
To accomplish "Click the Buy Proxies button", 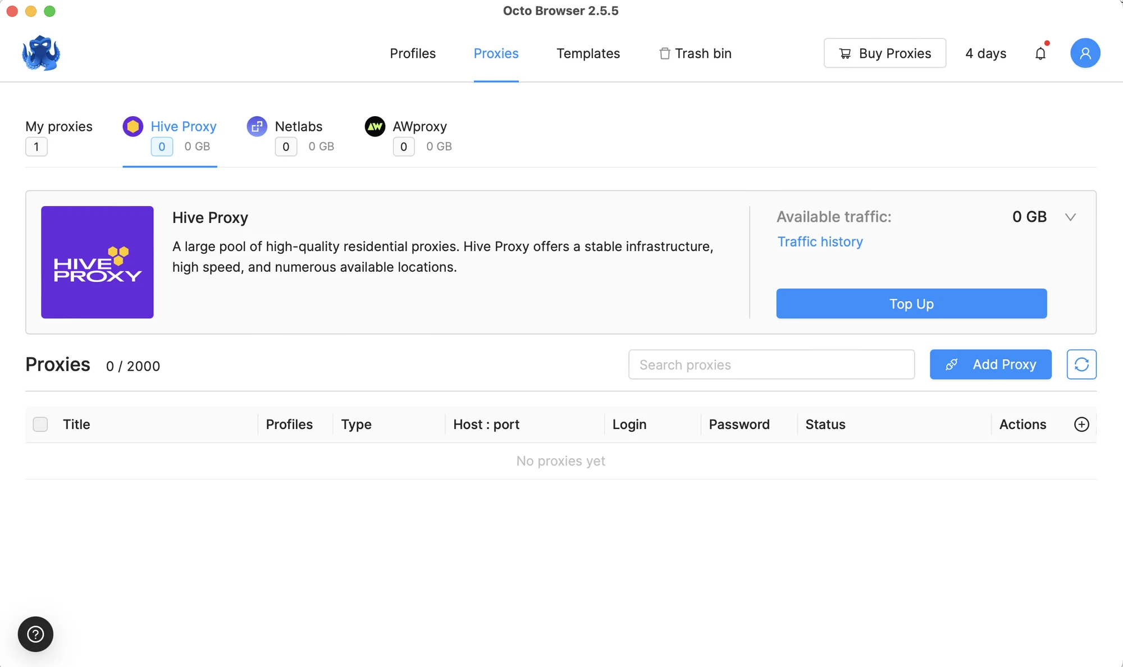I will [x=885, y=53].
